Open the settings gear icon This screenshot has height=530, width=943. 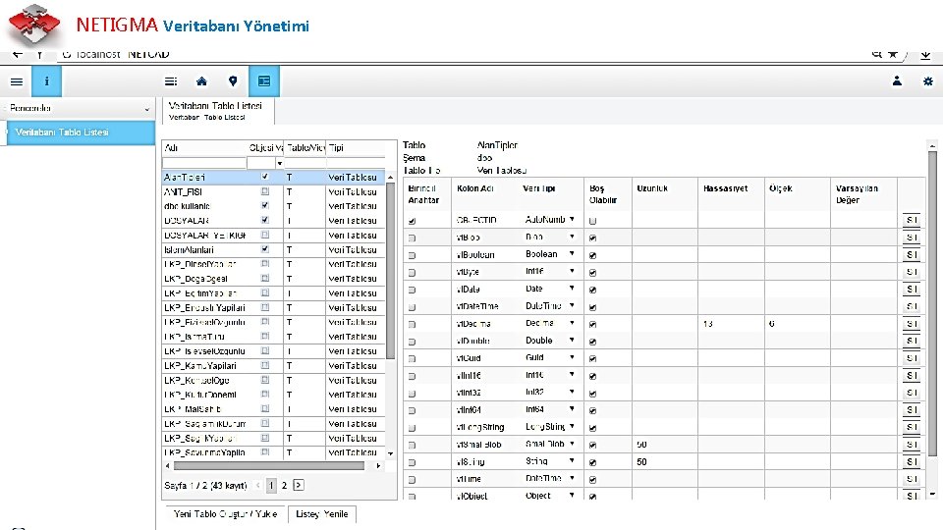[x=928, y=81]
